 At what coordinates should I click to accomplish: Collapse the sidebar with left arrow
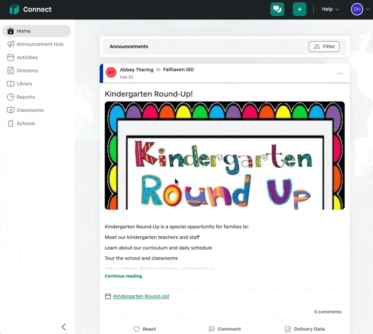[x=64, y=327]
